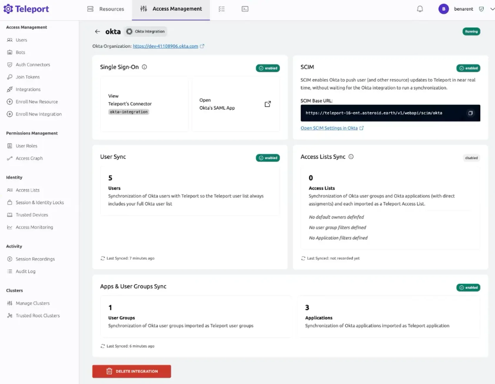Copy the SCIM Base URL
Viewport: 495px width, 384px height.
pos(470,113)
